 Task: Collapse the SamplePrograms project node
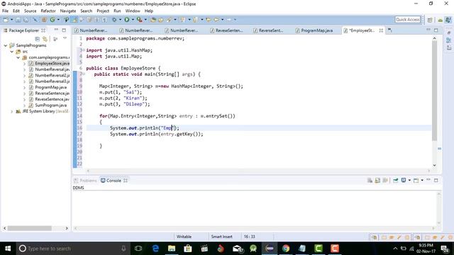[6, 45]
